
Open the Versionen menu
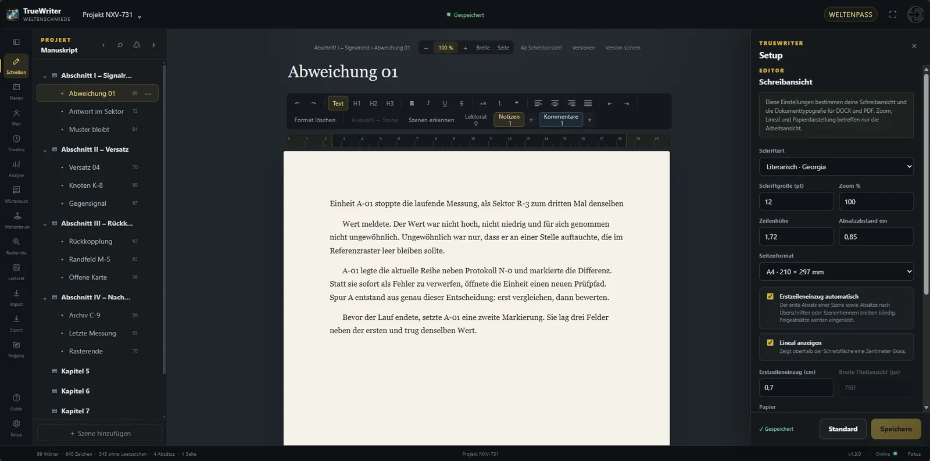[x=584, y=48]
